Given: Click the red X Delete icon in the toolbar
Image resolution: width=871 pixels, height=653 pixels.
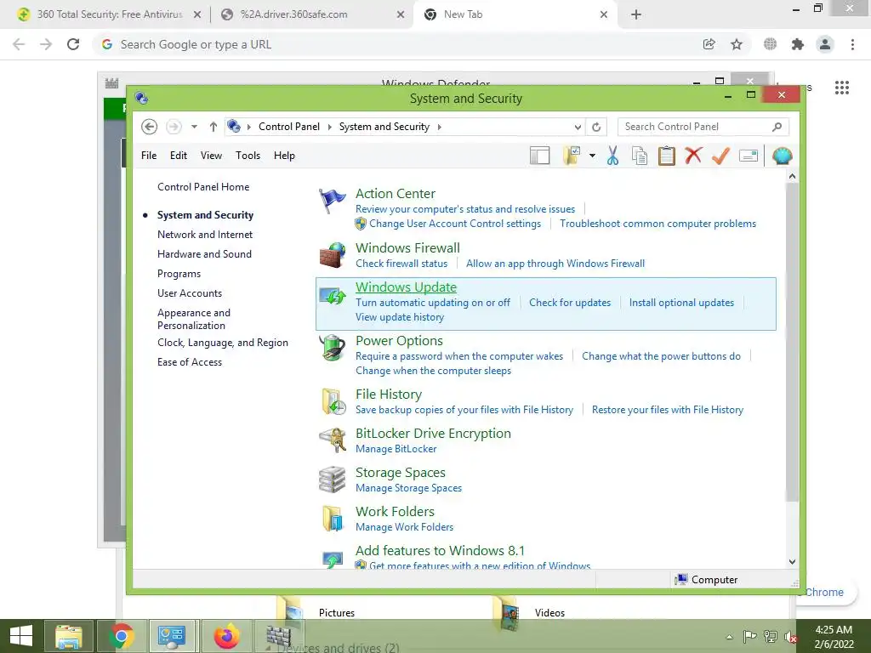Looking at the screenshot, I should 693,155.
